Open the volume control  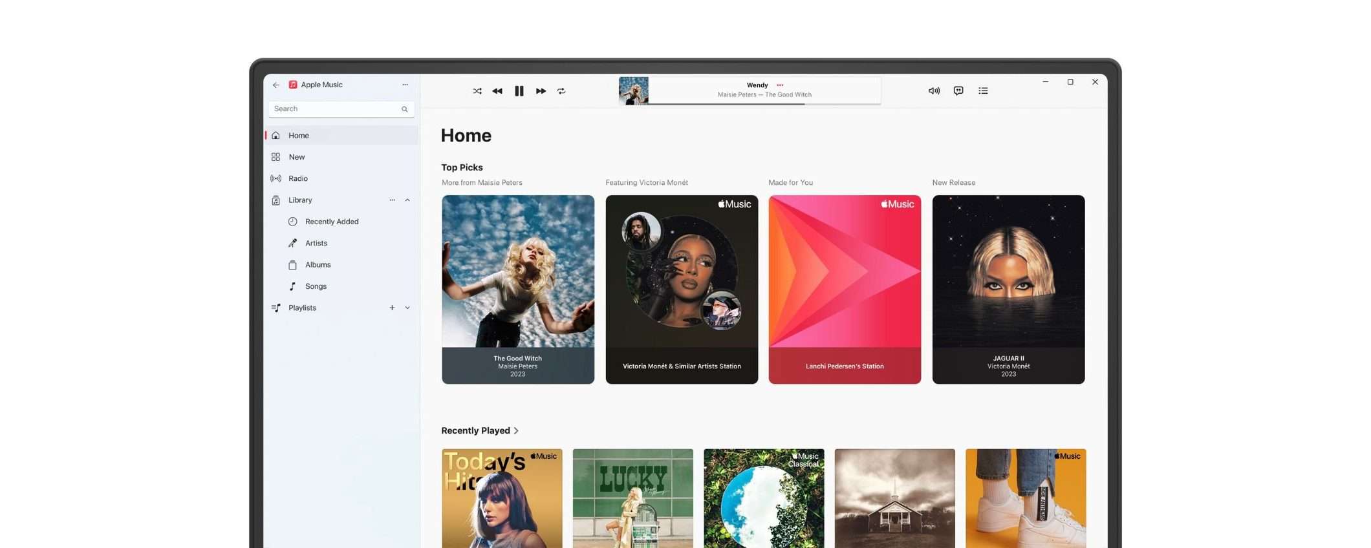tap(934, 91)
